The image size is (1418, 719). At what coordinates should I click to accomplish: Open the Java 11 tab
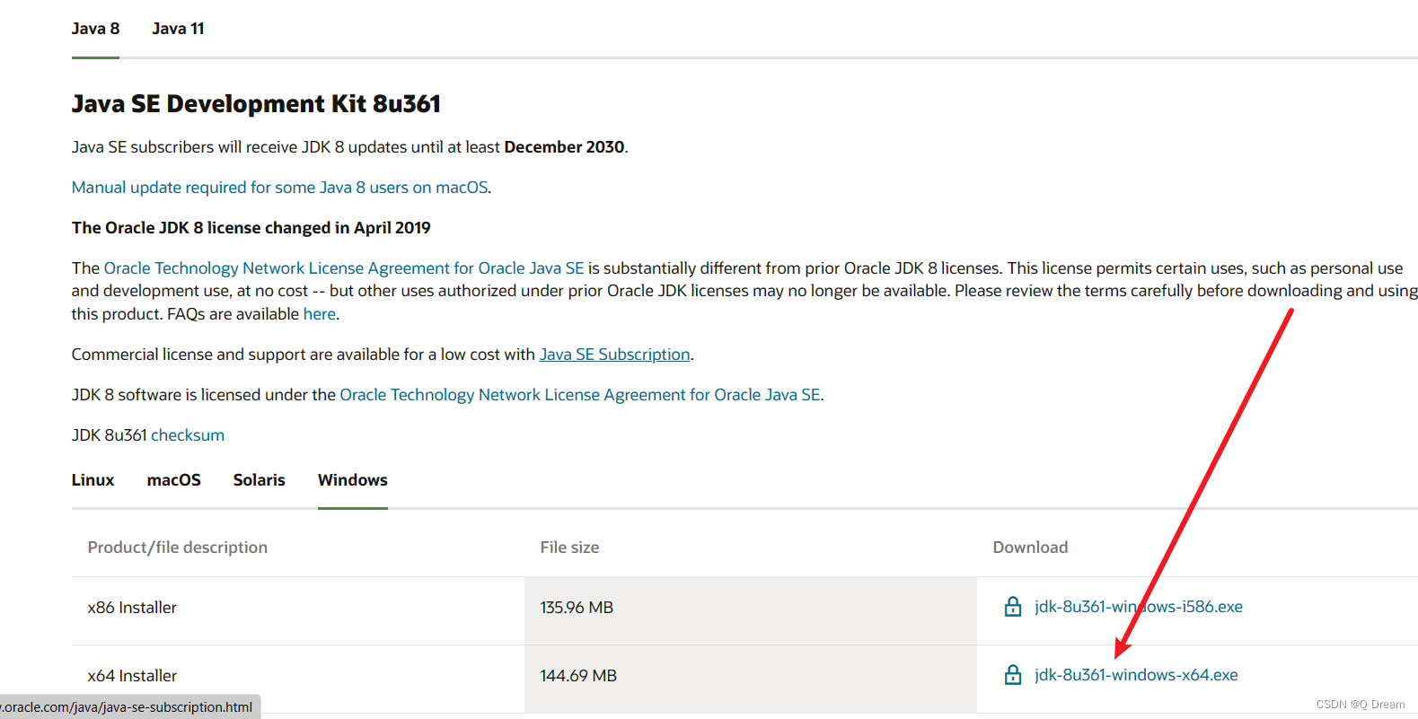coord(178,29)
